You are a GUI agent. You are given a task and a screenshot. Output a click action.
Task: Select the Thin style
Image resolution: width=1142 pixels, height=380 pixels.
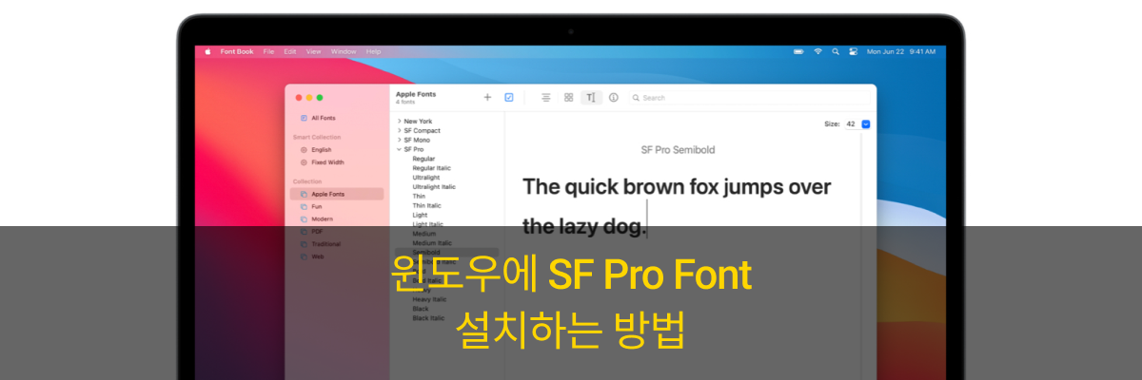click(419, 197)
